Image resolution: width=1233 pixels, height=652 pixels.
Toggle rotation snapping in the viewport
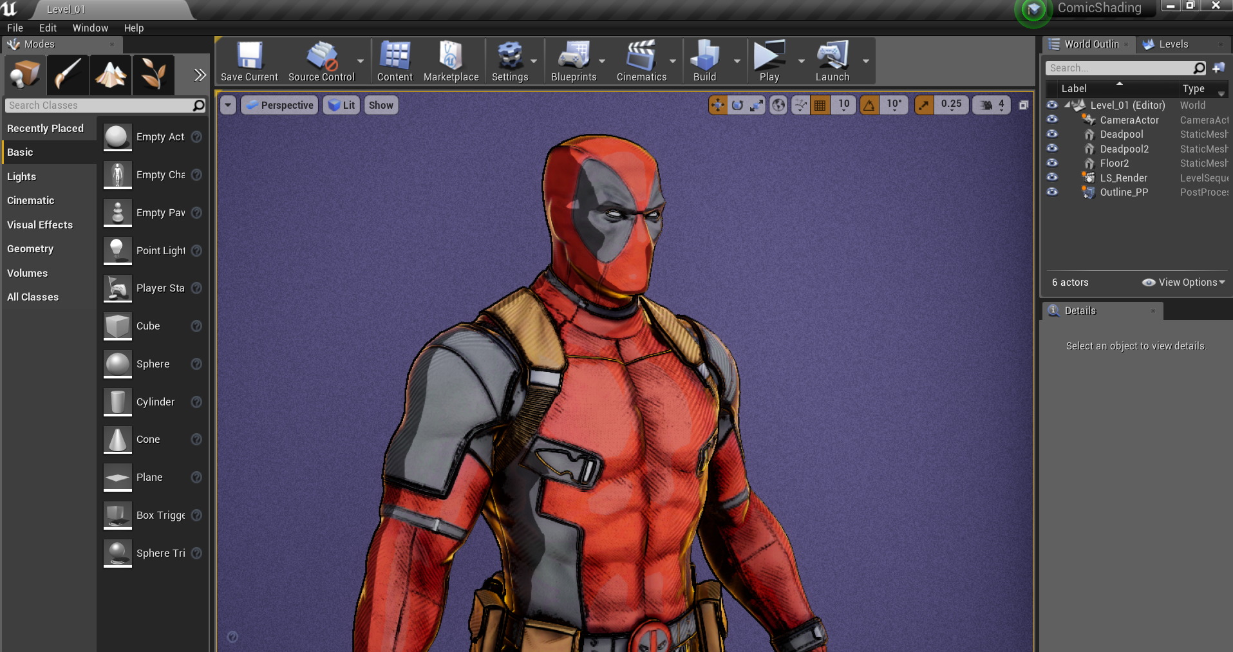(869, 105)
